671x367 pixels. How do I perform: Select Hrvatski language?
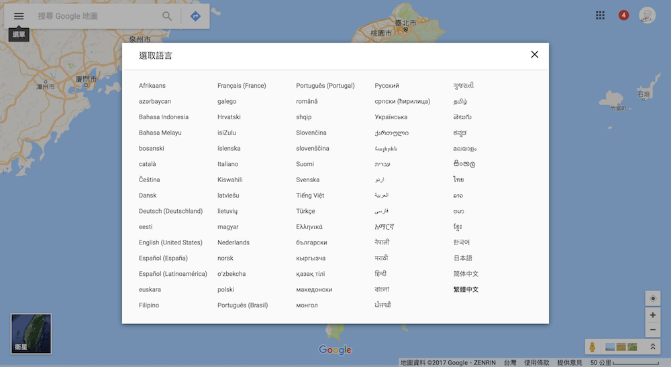tap(229, 117)
